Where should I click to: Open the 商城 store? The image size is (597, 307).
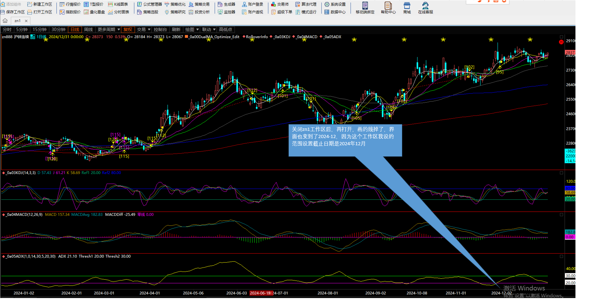[407, 8]
